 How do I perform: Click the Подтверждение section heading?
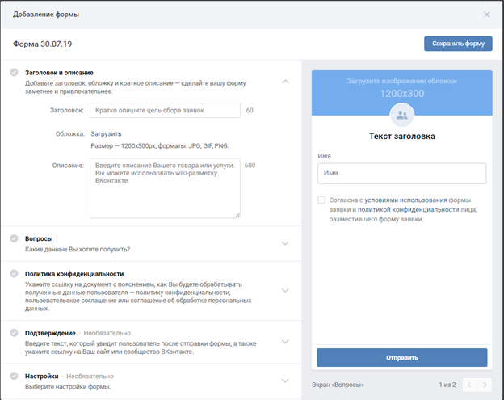point(50,333)
